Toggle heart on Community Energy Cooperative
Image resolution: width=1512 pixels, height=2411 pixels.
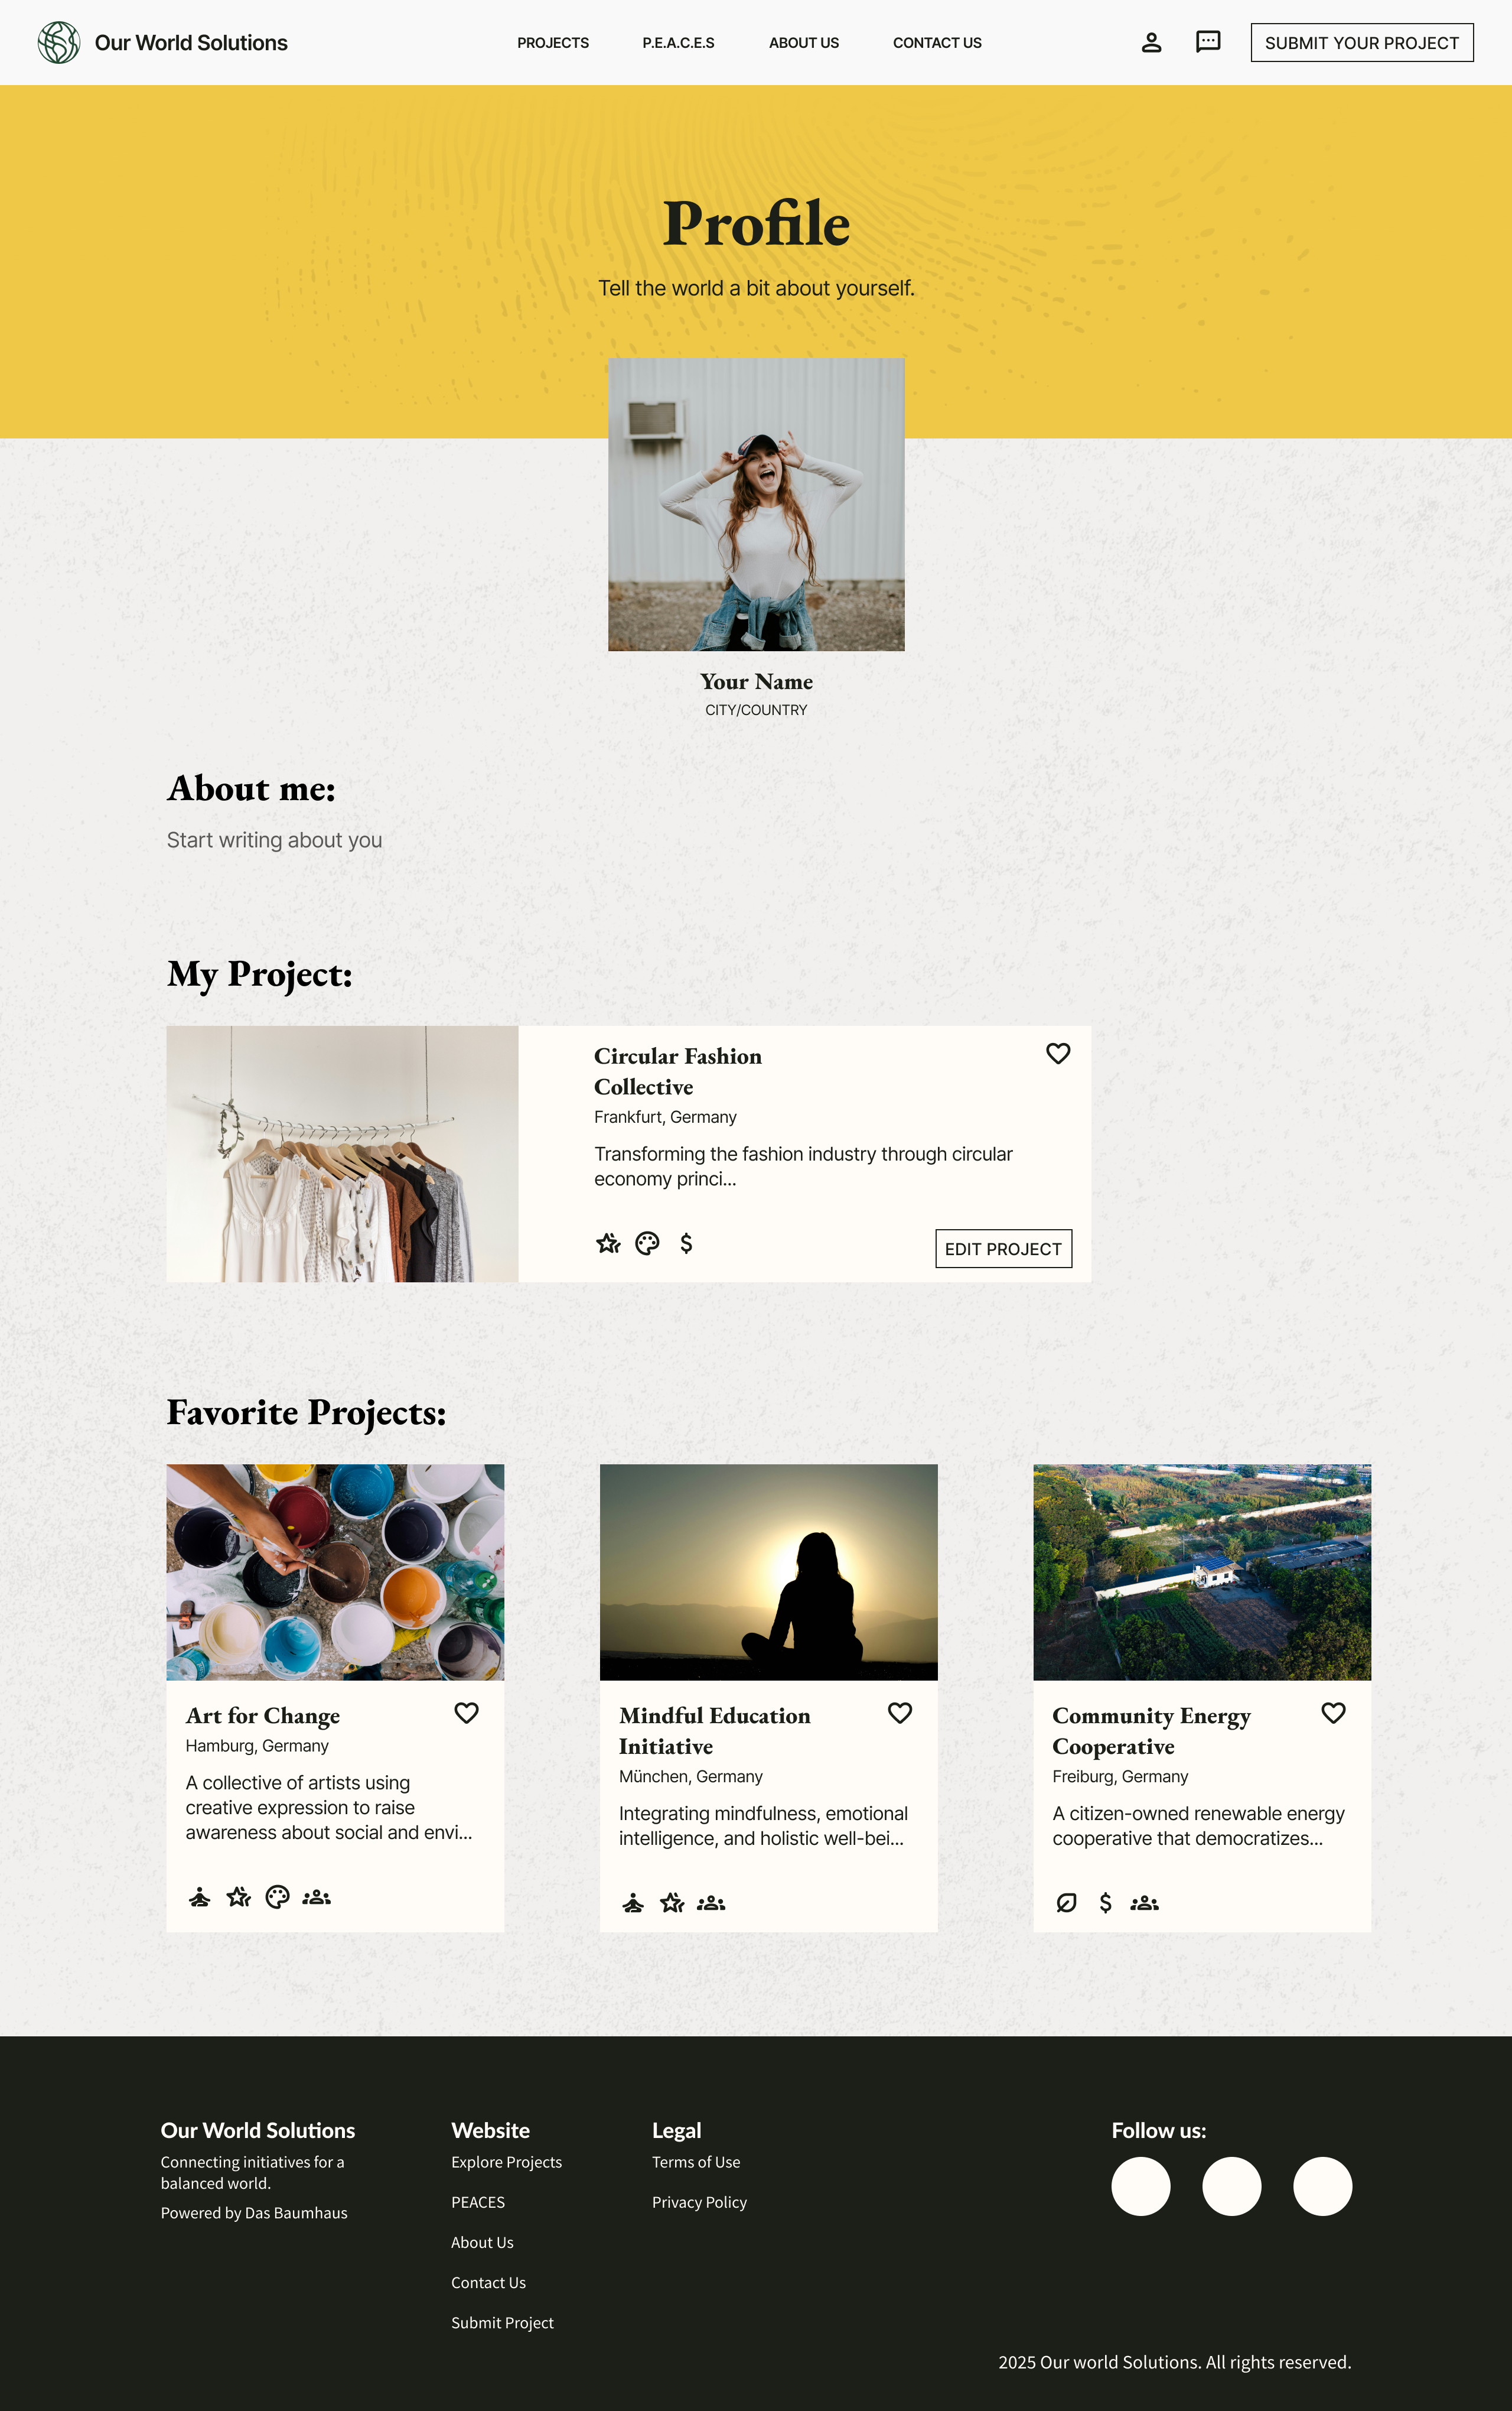click(x=1333, y=1713)
